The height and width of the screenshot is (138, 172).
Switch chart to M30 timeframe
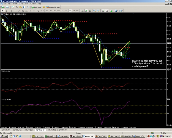[59, 11]
